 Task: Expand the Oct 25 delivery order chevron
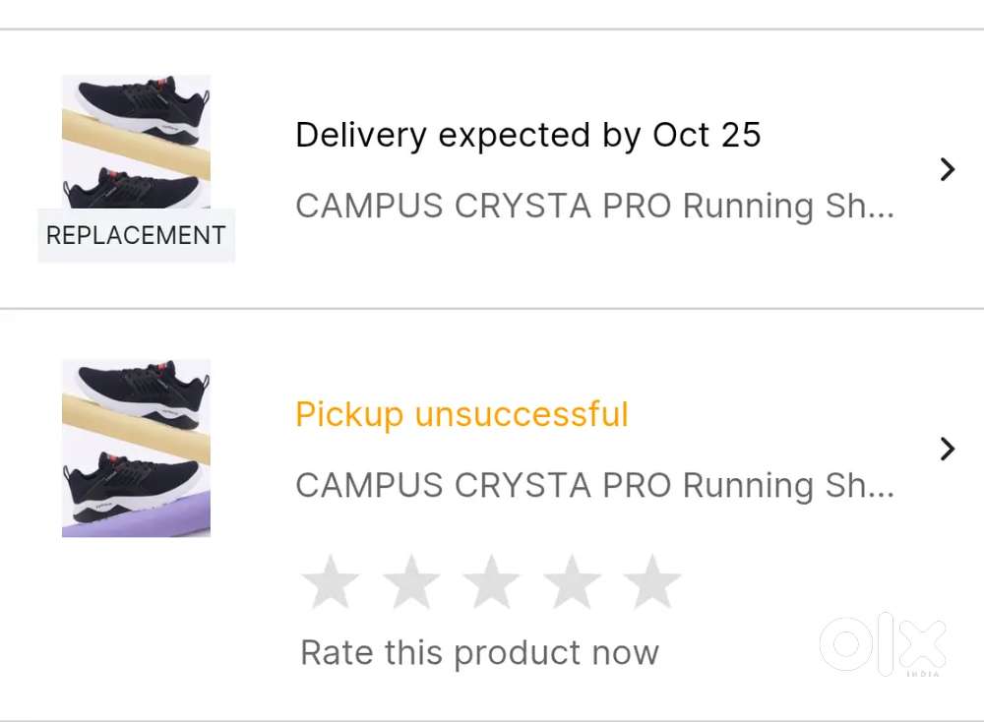pos(948,169)
